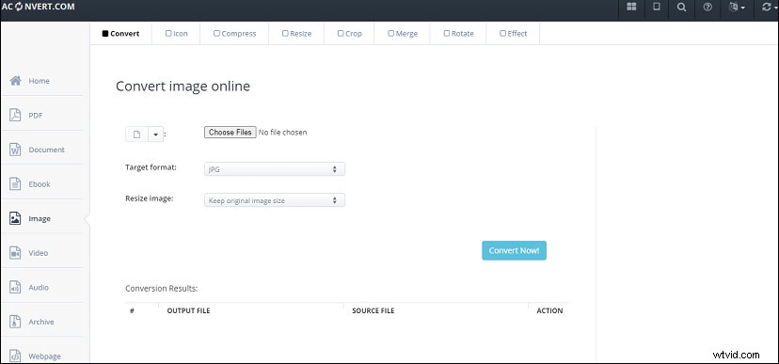
Task: Open the Archive label in sidebar
Action: tap(41, 322)
